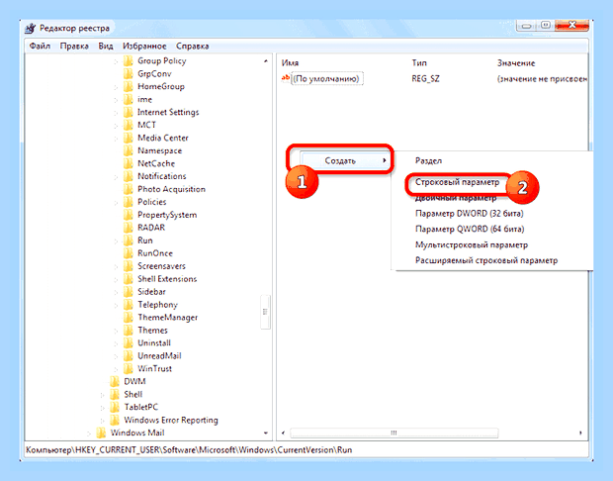613x481 pixels.
Task: Click the Internet Settings folder icon
Action: [x=128, y=112]
